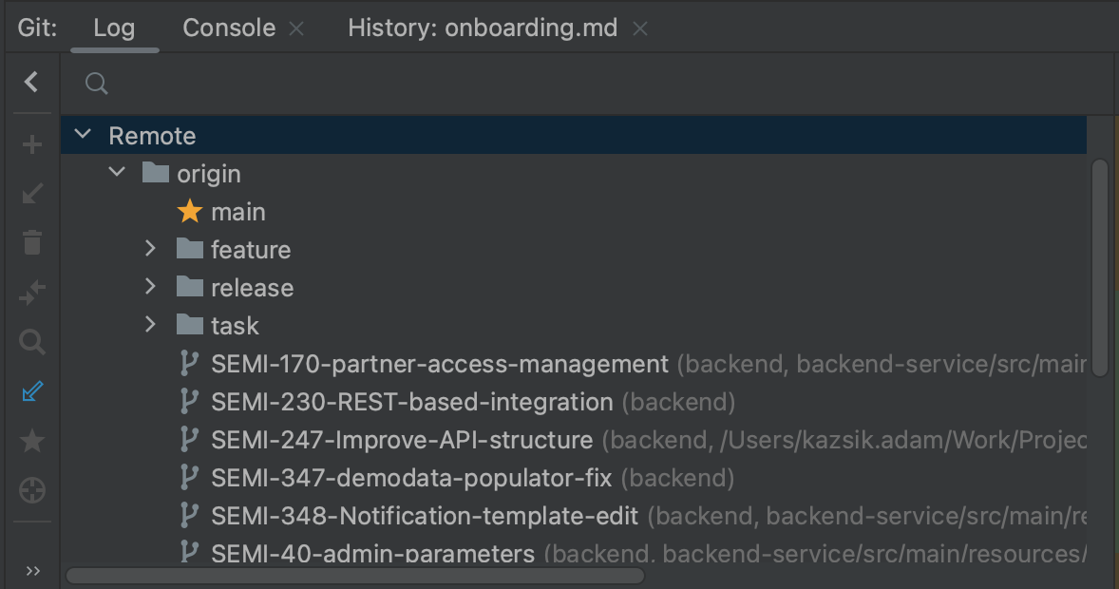Click the fetch crosshair icon in the sidebar
The height and width of the screenshot is (589, 1119).
click(31, 489)
